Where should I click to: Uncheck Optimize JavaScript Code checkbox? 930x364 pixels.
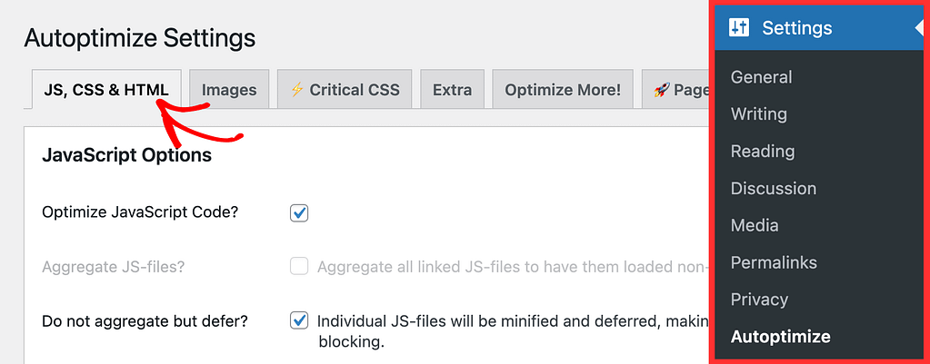pos(299,212)
